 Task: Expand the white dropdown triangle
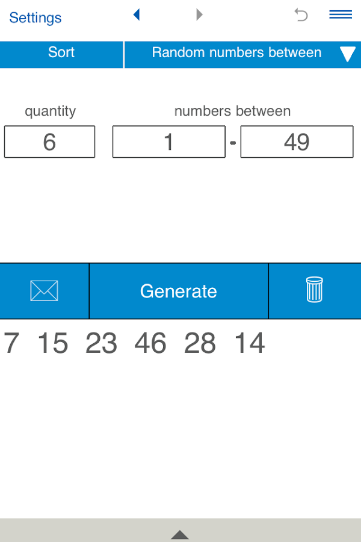point(348,54)
